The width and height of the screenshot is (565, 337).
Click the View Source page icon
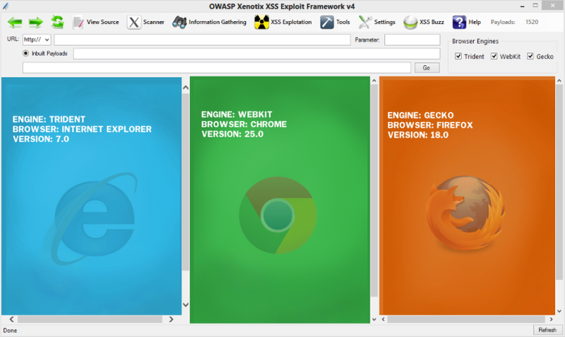(78, 23)
